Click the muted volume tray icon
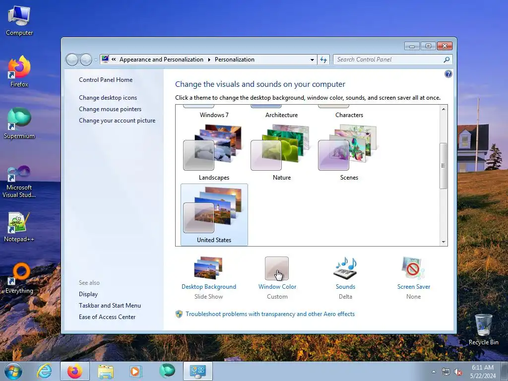The height and width of the screenshot is (381, 508). point(458,372)
